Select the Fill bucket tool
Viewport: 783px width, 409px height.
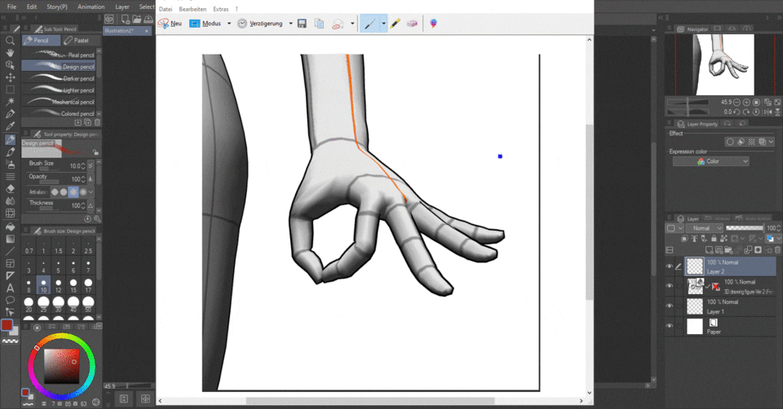[x=10, y=226]
